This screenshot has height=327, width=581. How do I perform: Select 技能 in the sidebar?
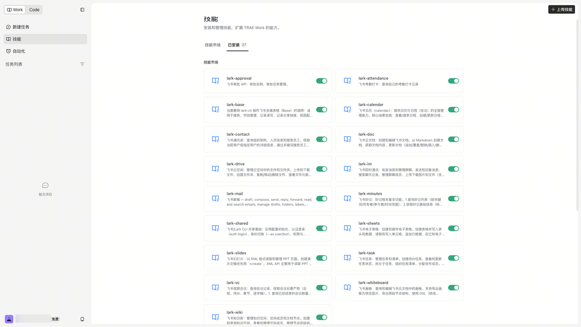(45, 39)
